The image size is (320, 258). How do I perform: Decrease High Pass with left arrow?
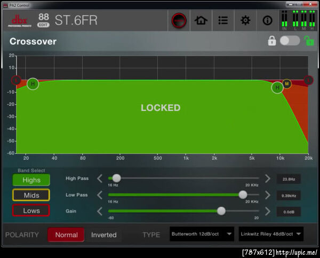click(x=100, y=179)
